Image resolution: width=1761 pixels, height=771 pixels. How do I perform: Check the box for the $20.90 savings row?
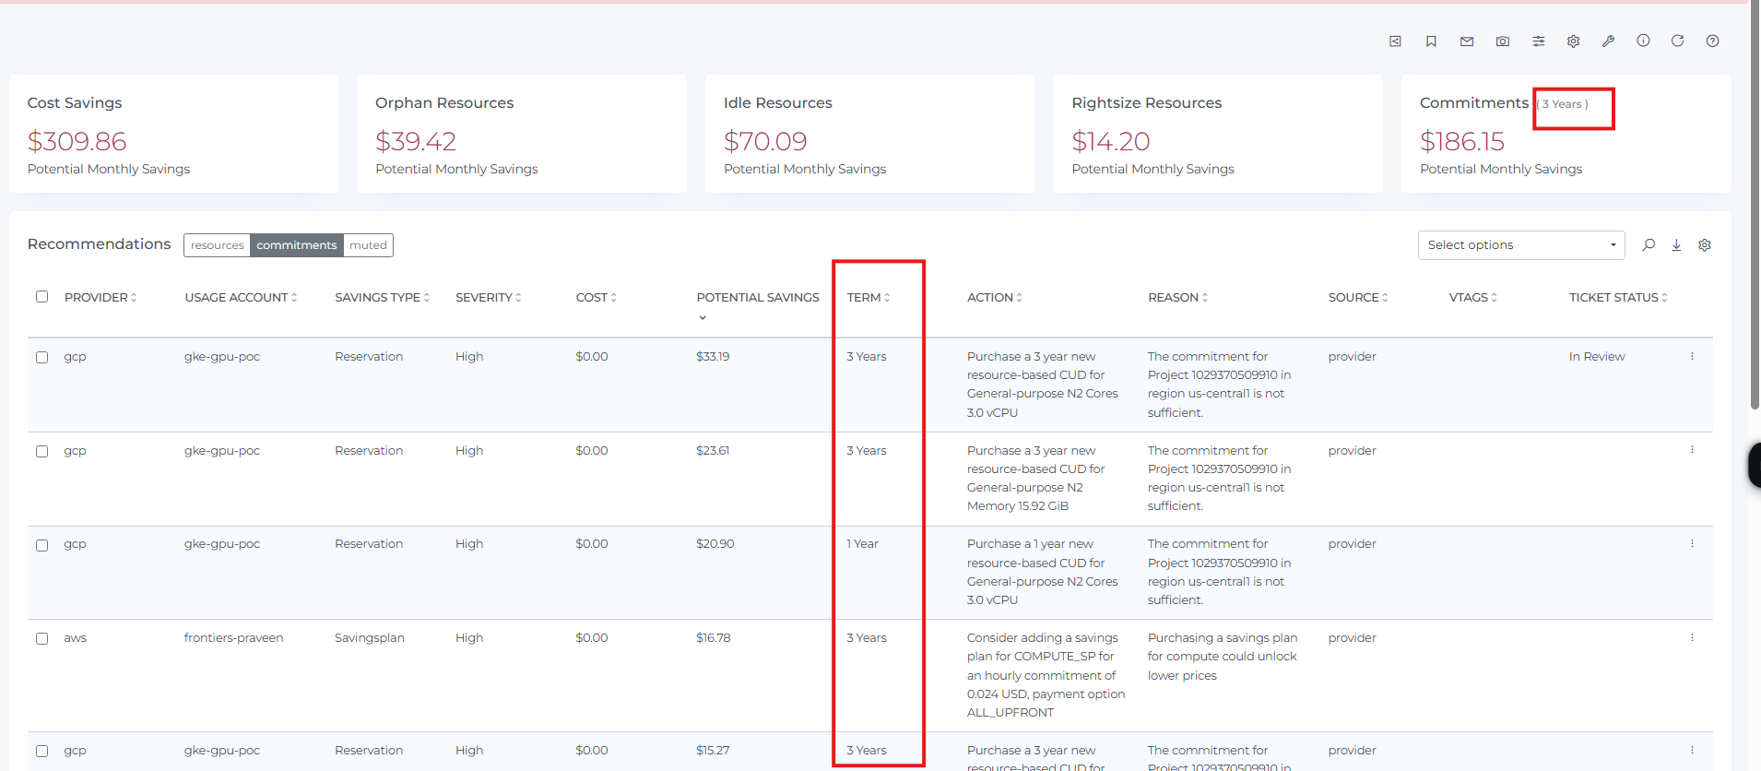pos(41,545)
